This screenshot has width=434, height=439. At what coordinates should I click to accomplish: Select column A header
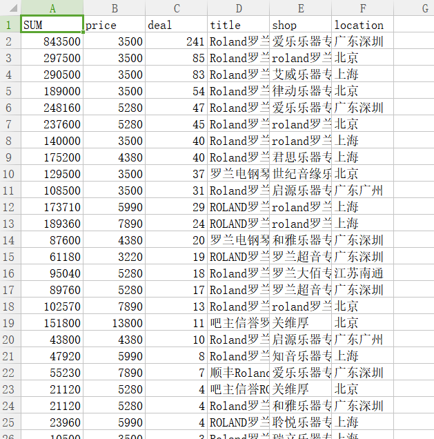coord(52,8)
